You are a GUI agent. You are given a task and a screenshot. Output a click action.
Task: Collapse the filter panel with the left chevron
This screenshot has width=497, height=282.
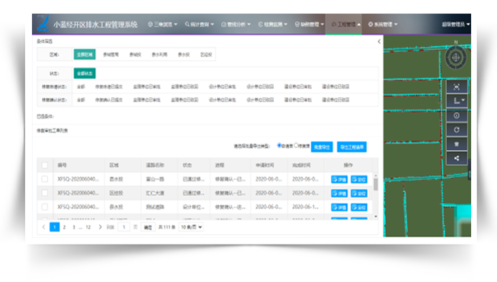(x=379, y=42)
